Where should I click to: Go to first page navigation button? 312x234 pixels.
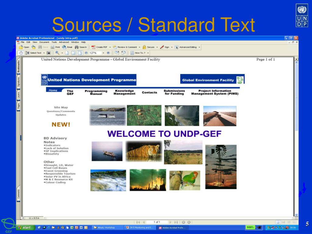click(x=138, y=222)
